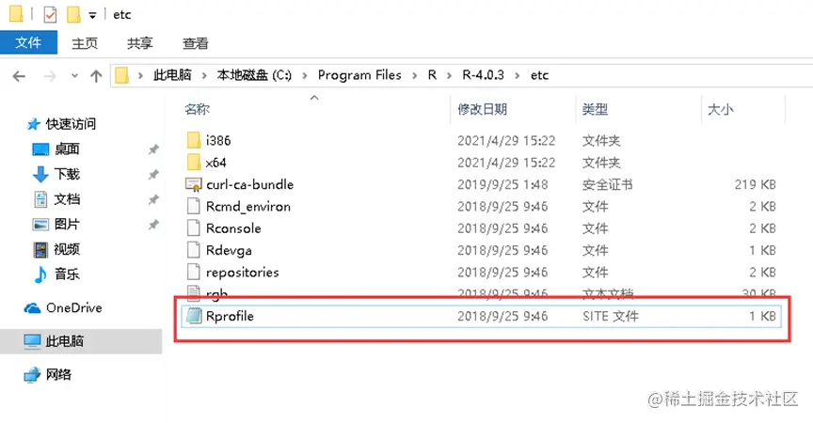
Task: Click the Rcmd_environ file icon
Action: tap(194, 206)
